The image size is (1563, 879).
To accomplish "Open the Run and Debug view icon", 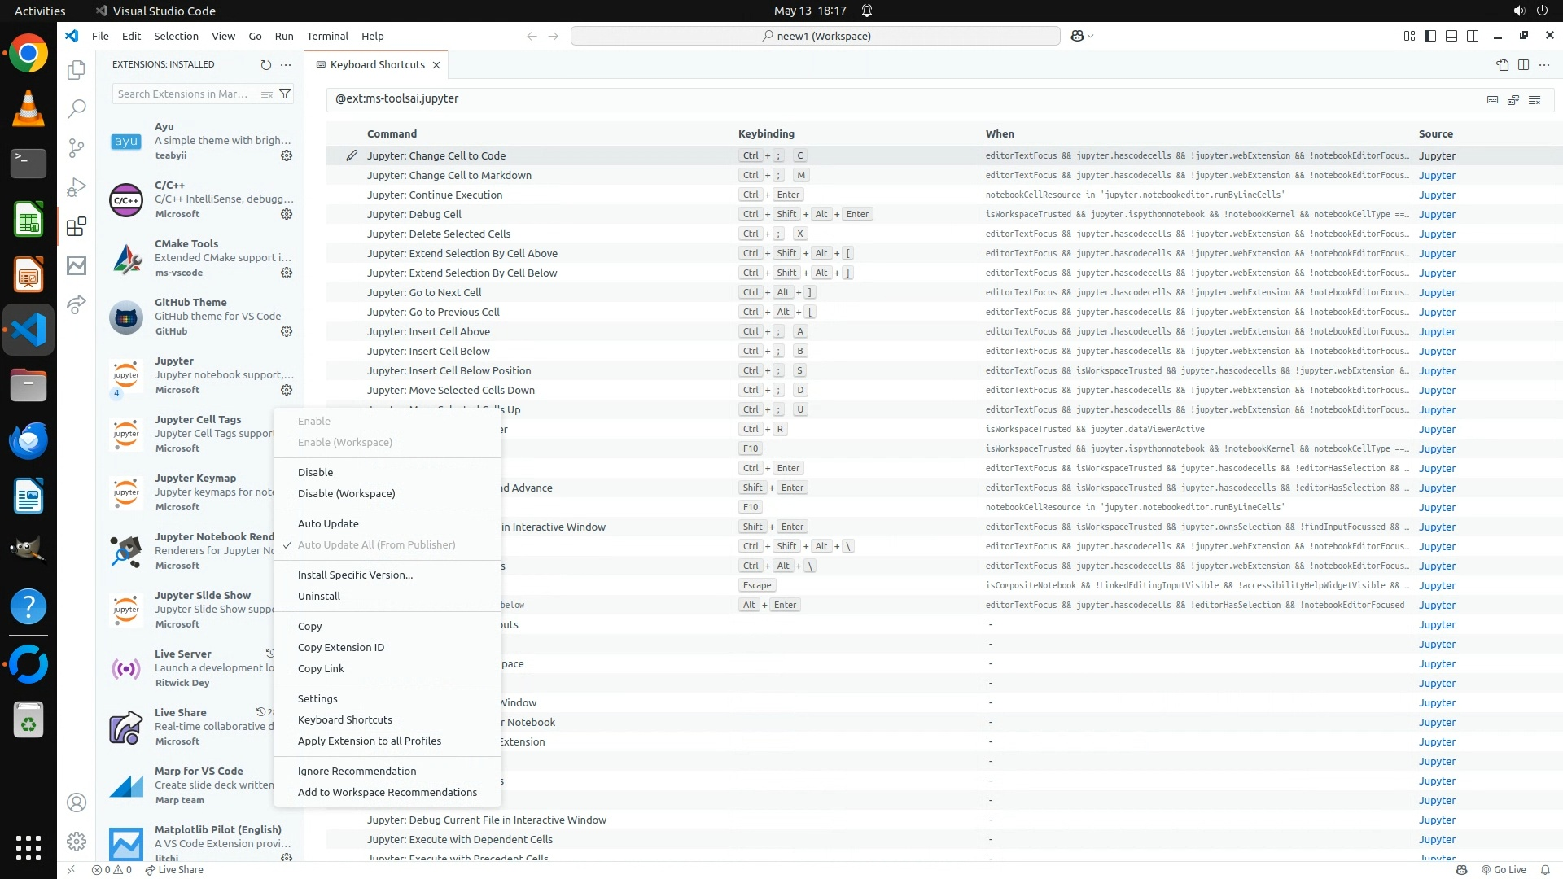I will click(77, 187).
